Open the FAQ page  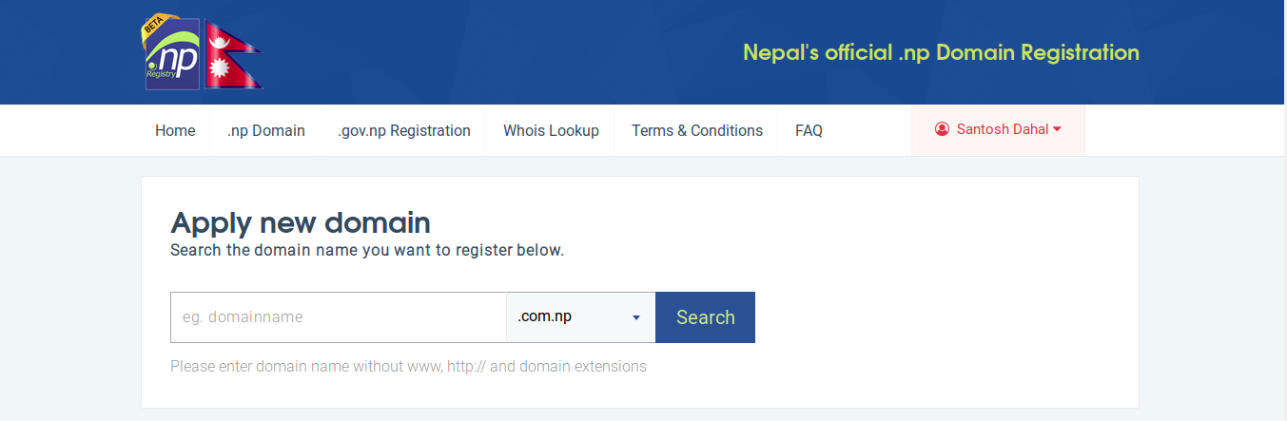click(x=809, y=130)
